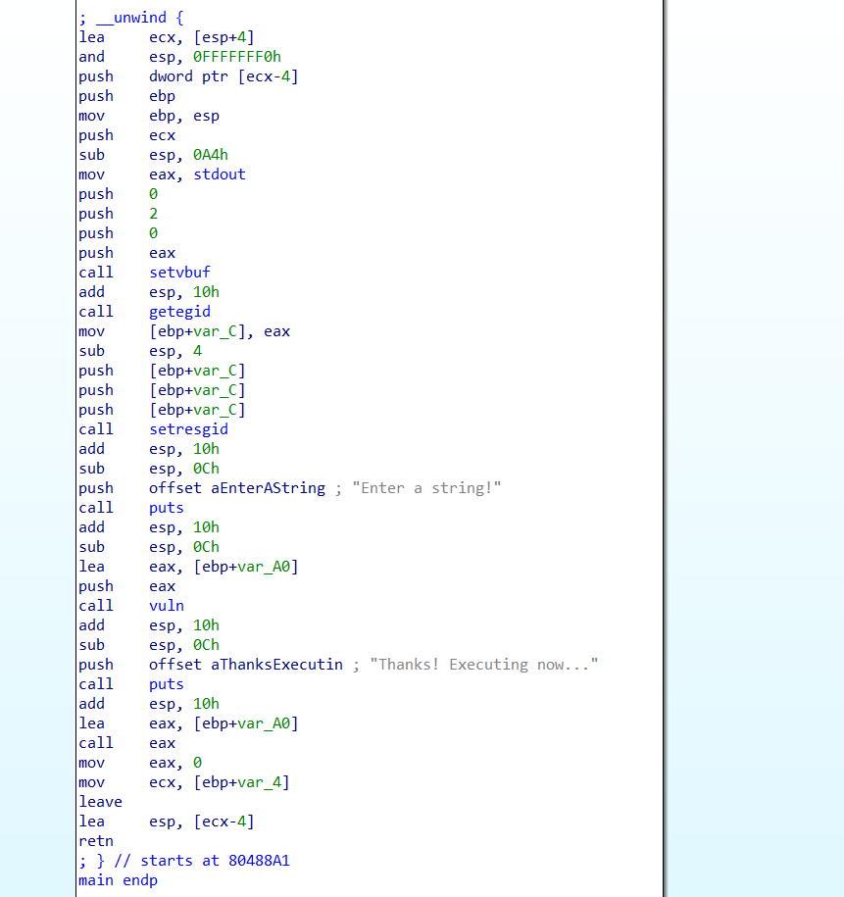Select the lea ecx, [esp+4] instruction
This screenshot has width=844, height=897.
tap(167, 37)
